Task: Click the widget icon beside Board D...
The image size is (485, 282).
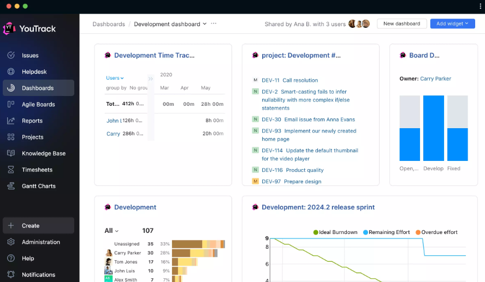Action: click(403, 55)
